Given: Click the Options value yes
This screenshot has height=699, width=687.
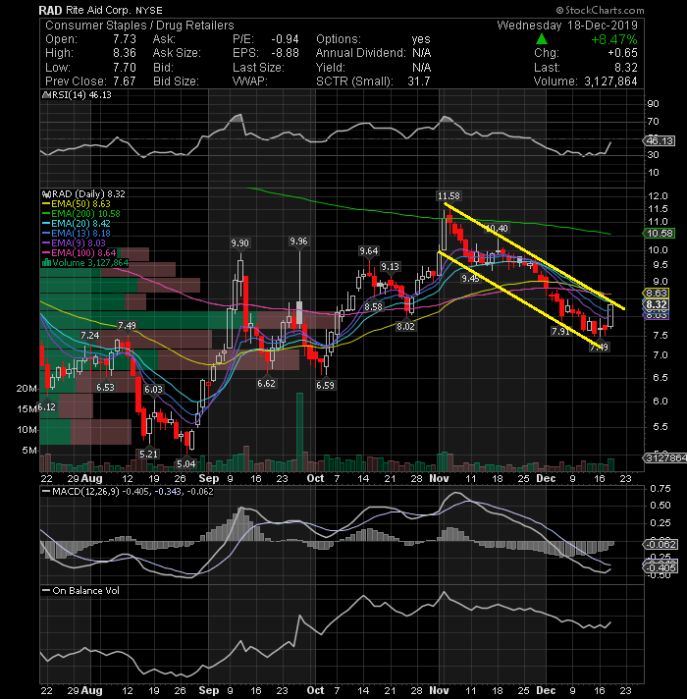Looking at the screenshot, I should pyautogui.click(x=421, y=39).
